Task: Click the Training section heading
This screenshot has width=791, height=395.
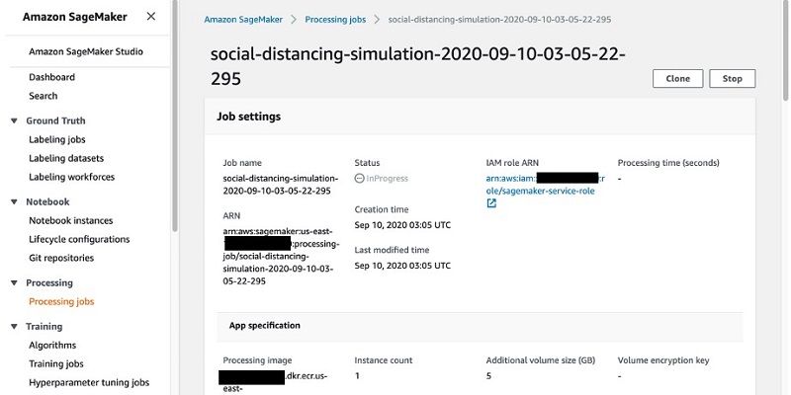Action: click(44, 327)
